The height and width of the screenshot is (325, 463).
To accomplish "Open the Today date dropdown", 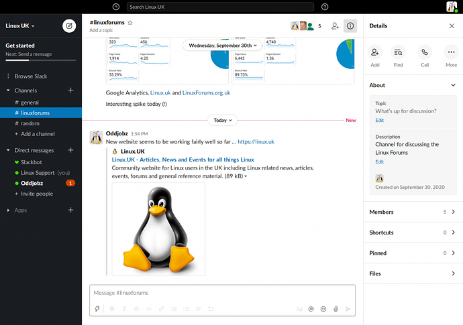I will [x=223, y=121].
